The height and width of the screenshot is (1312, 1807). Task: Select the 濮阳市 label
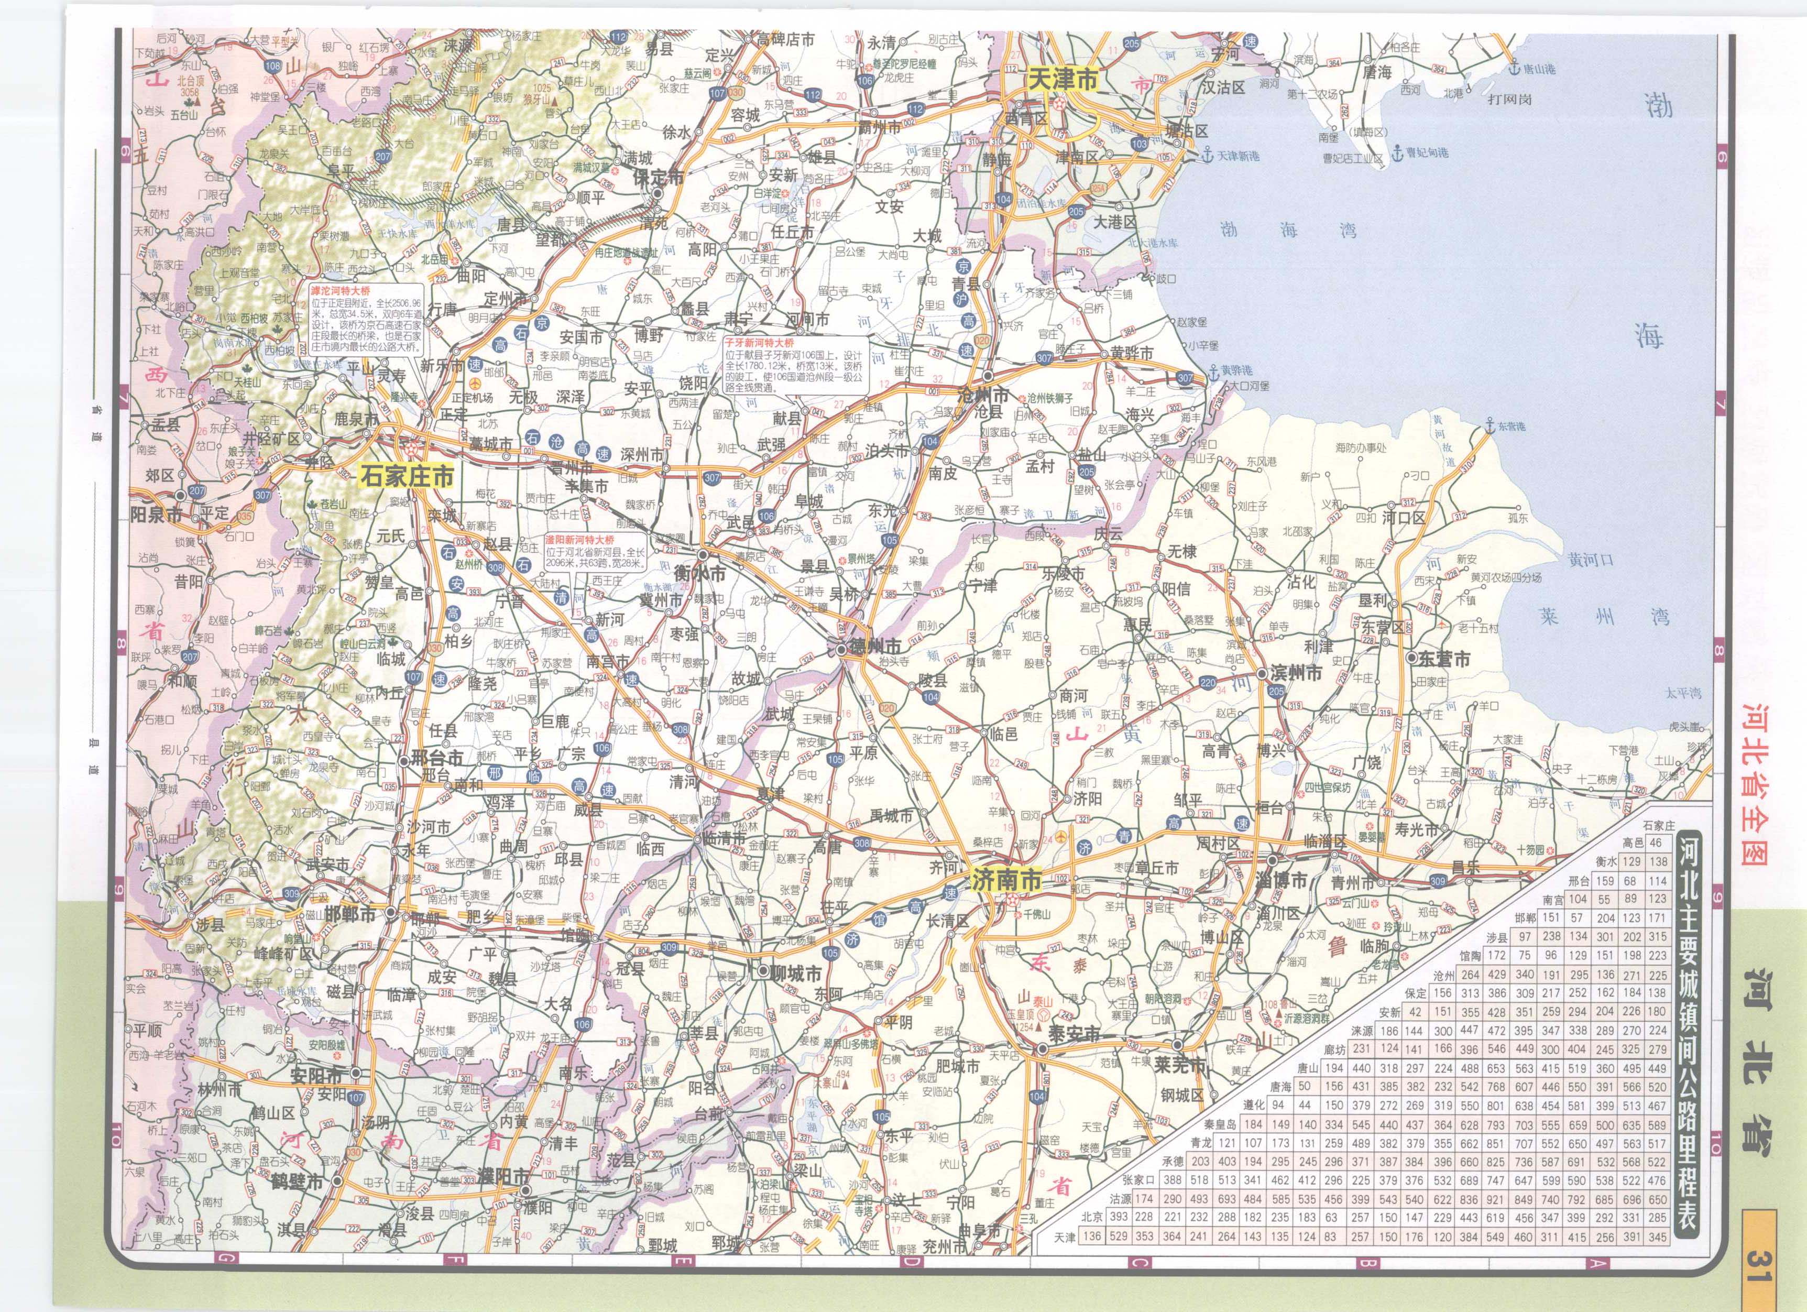pos(503,1177)
